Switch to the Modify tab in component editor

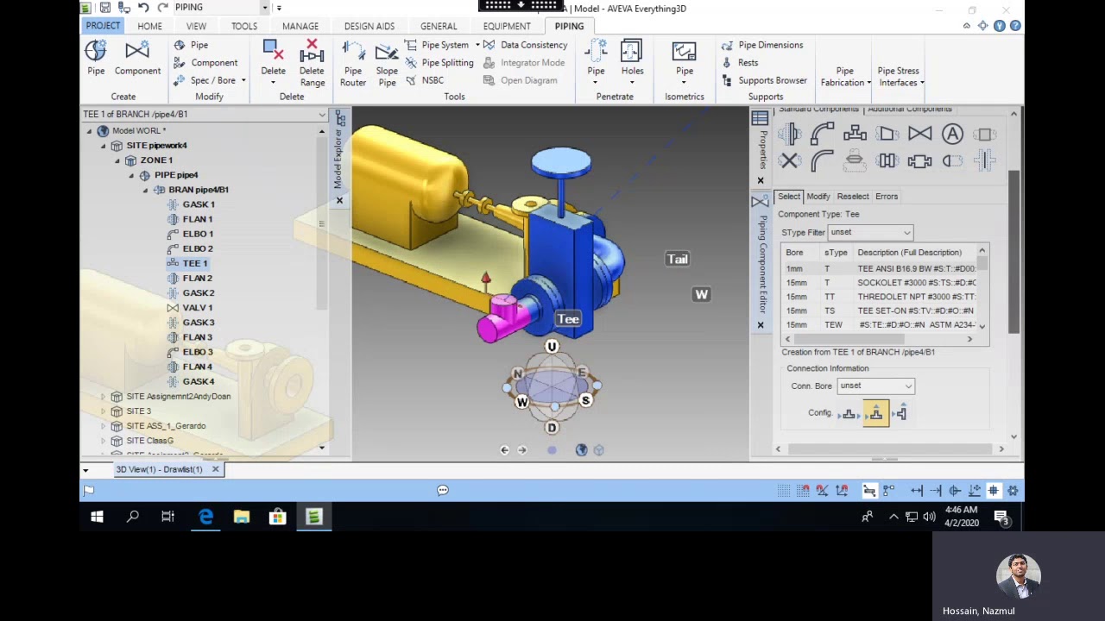coord(818,197)
